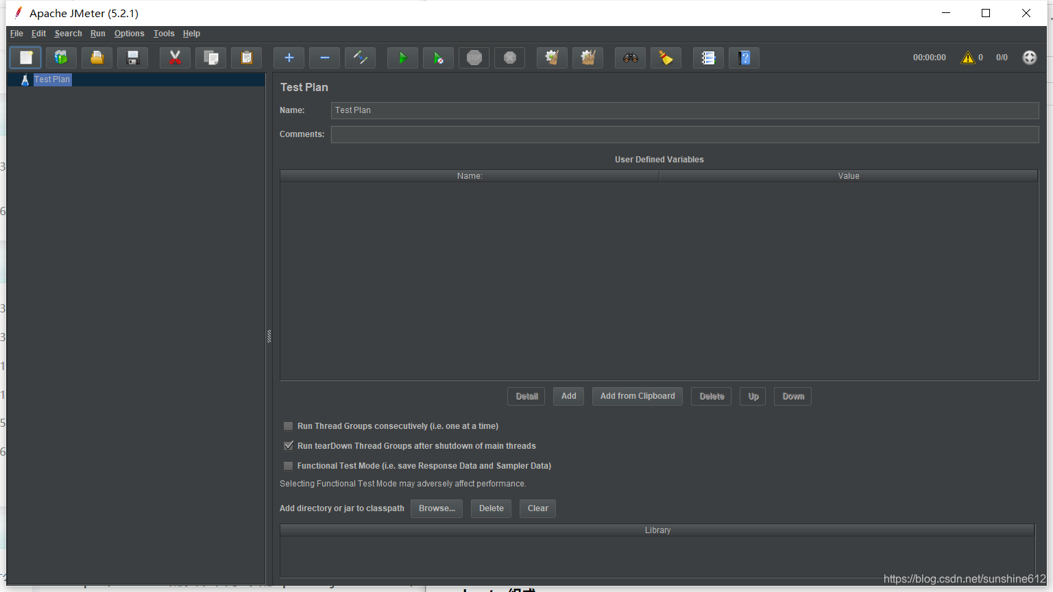Click the Paste clipboard icon
The width and height of the screenshot is (1053, 592).
pyautogui.click(x=247, y=58)
